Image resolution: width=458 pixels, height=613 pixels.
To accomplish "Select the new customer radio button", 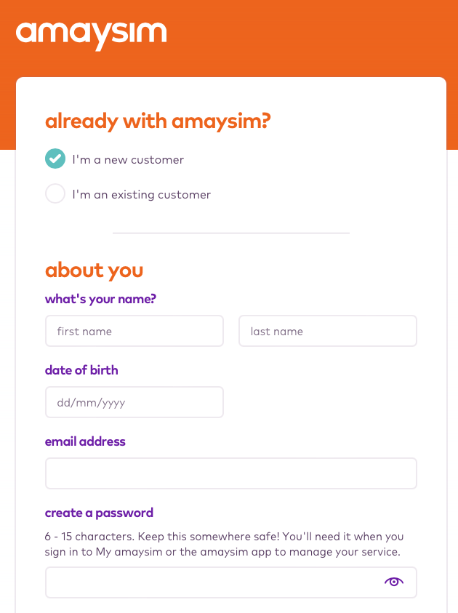I will click(55, 159).
